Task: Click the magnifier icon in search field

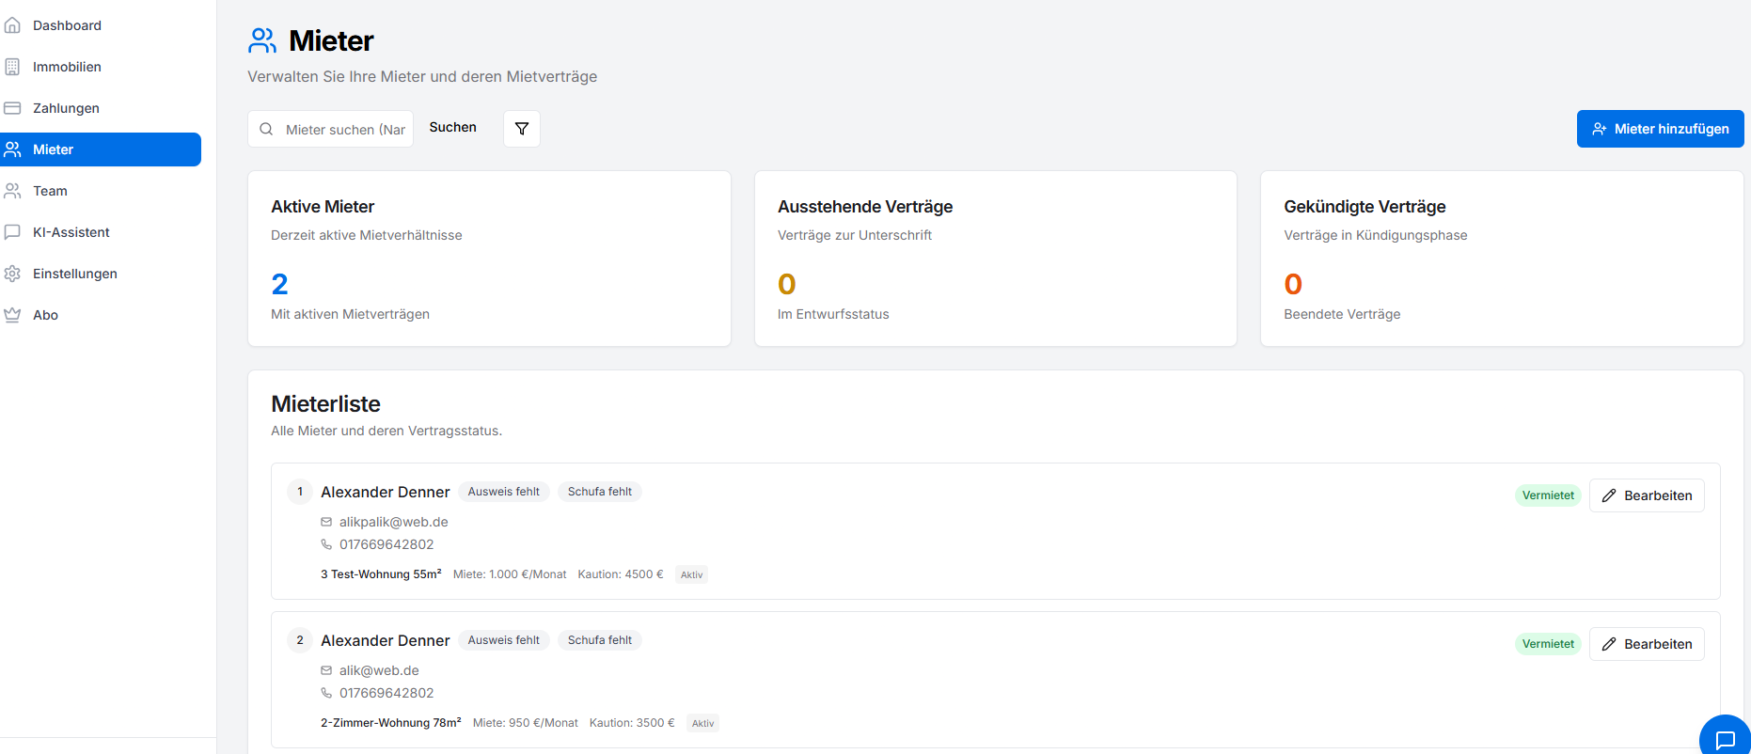Action: pyautogui.click(x=266, y=129)
